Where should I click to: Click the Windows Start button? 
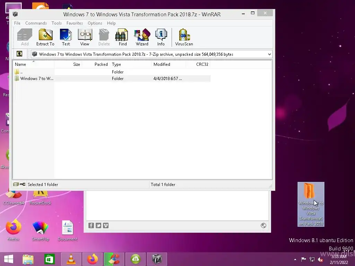pos(9,259)
